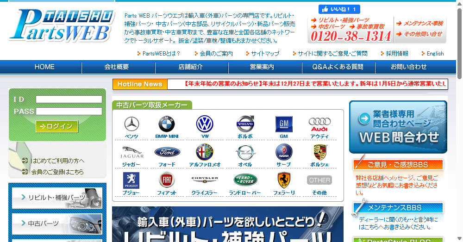Open the 店舗紹介 navigation item
This screenshot has height=242, width=463.
190,67
